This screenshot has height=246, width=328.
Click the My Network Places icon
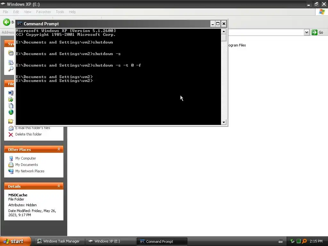[11, 171]
